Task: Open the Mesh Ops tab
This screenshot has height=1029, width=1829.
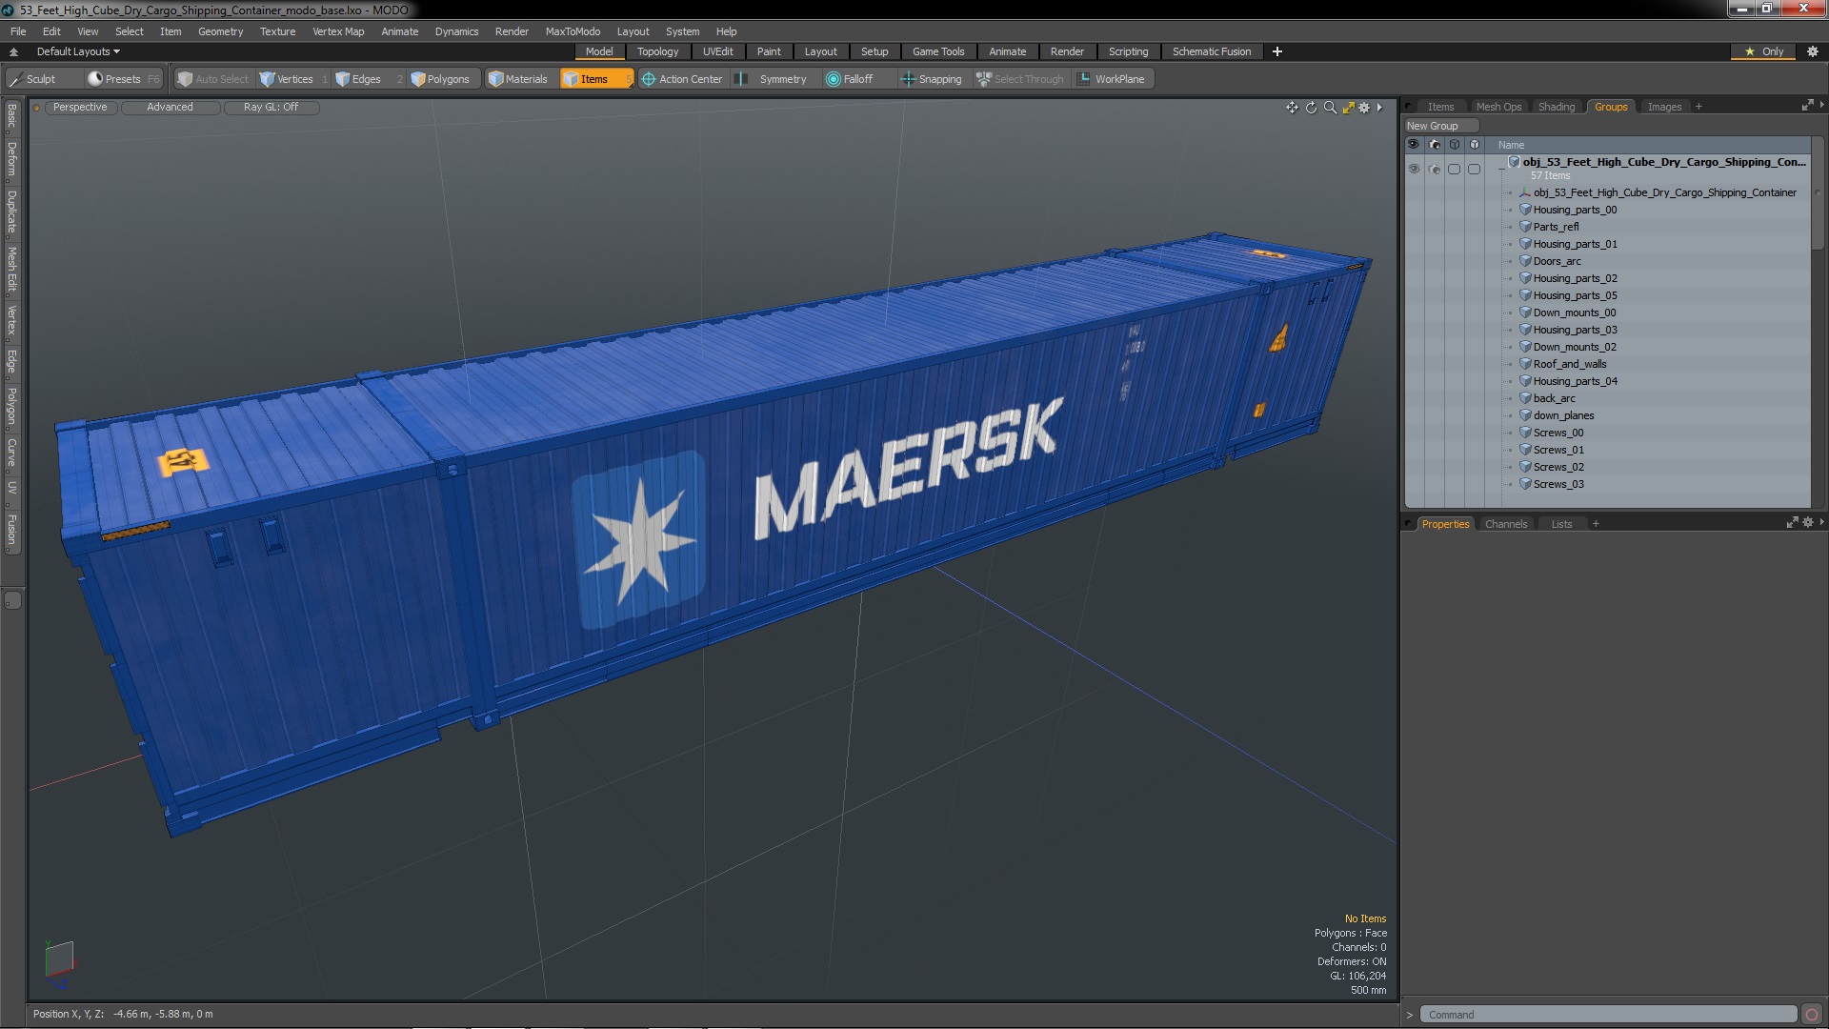Action: pos(1498,107)
